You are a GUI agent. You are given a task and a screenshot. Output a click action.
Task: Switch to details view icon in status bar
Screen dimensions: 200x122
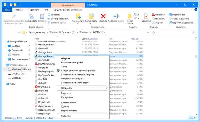point(191,118)
